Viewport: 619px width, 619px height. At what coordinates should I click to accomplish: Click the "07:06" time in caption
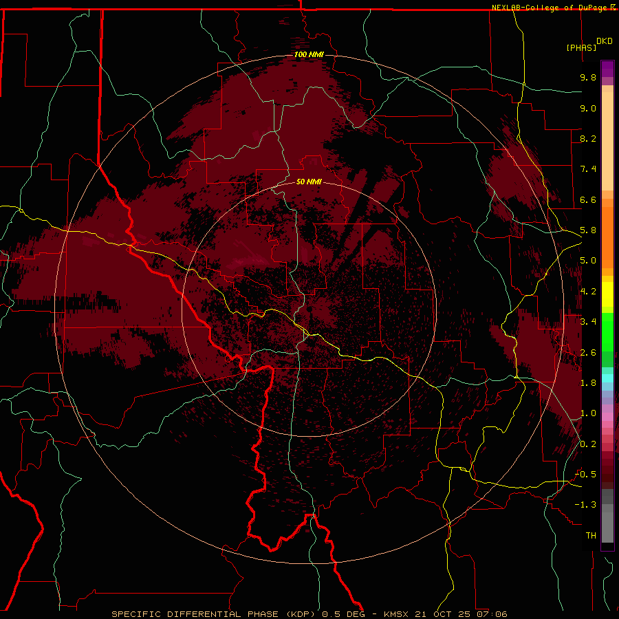click(492, 614)
